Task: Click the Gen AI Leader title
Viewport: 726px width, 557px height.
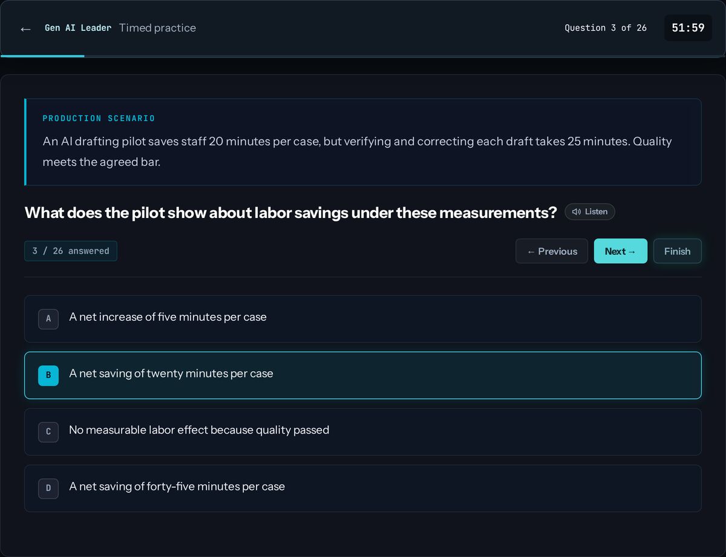Action: 78,28
